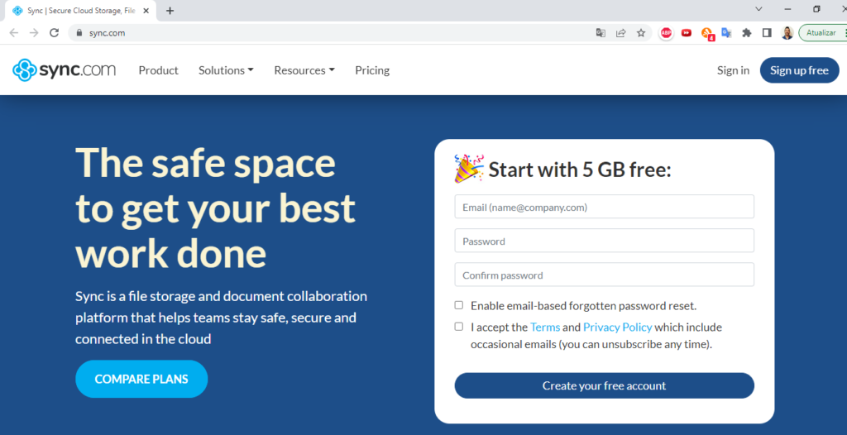Click the party popper emoji icon
This screenshot has height=435, width=847.
tap(468, 168)
